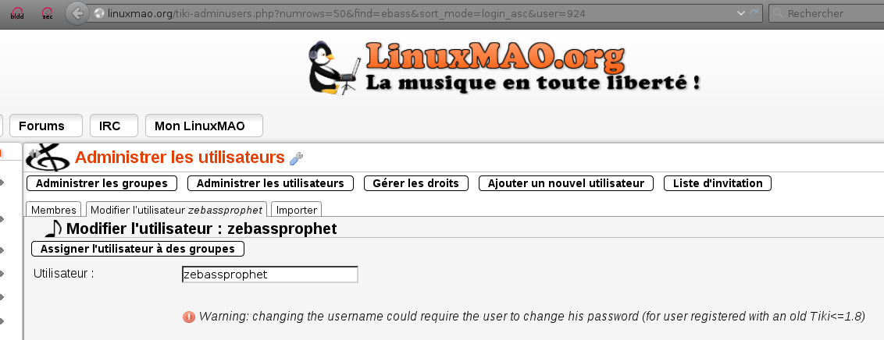Click the LinuxMAO penguin logo

334,67
